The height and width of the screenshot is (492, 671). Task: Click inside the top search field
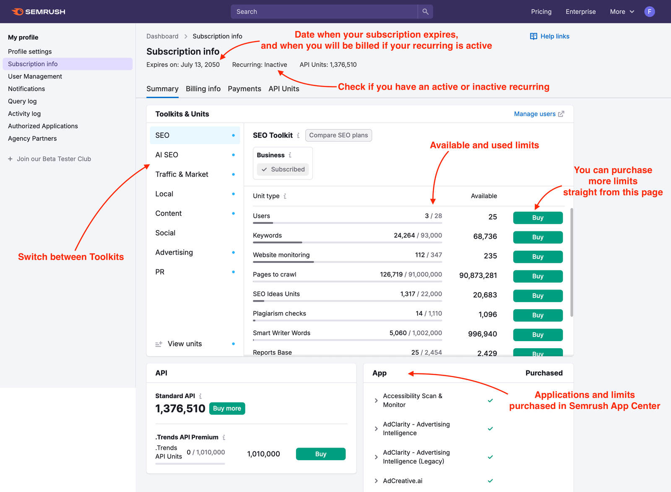324,11
